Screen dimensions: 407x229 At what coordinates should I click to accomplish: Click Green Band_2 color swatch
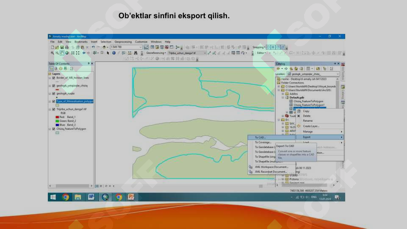coord(57,121)
